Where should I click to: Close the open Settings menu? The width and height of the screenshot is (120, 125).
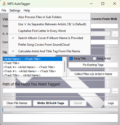(x=15, y=10)
